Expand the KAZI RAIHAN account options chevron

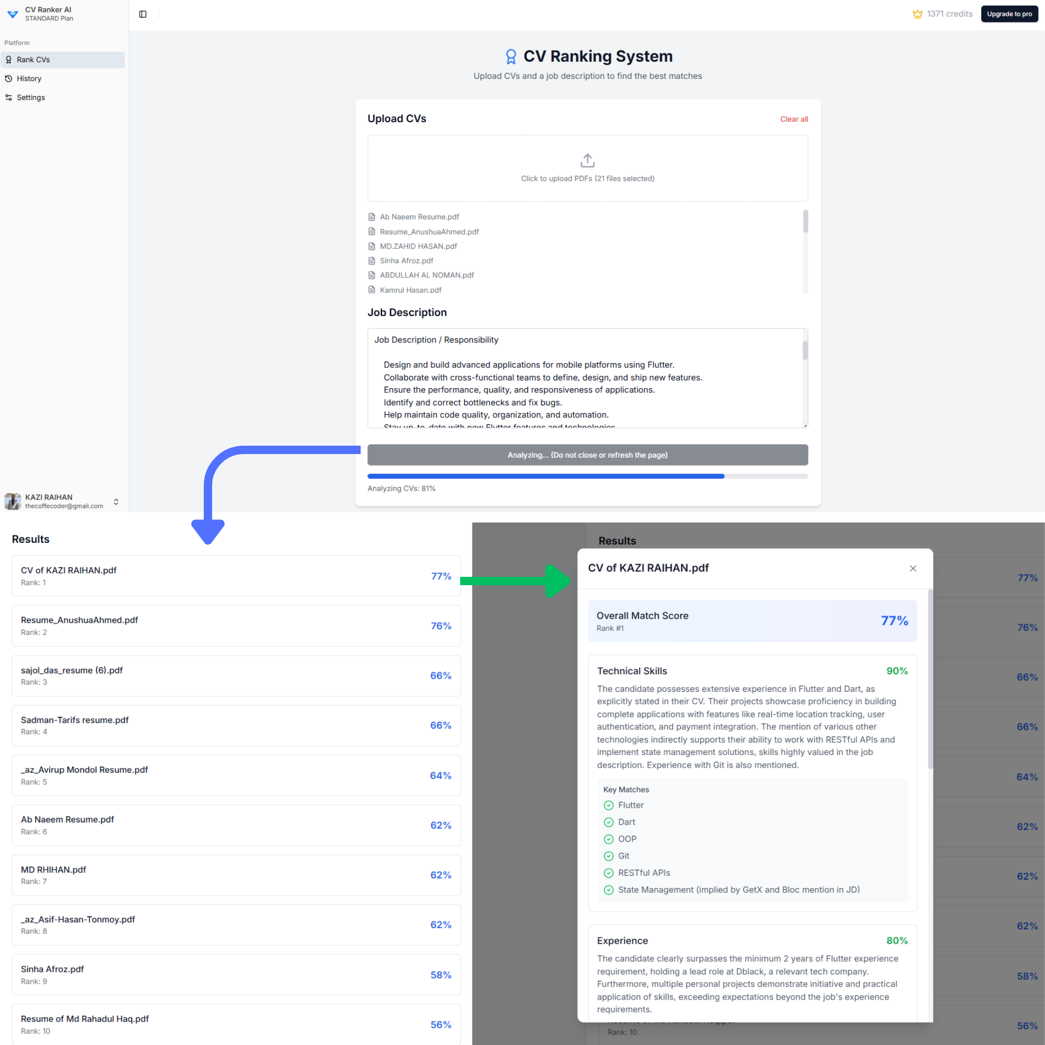coord(117,502)
